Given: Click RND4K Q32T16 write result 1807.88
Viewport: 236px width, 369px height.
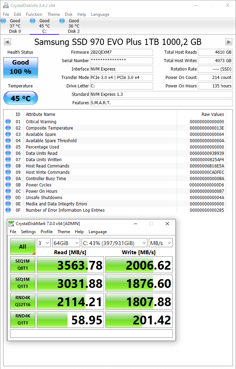Looking at the screenshot, I should point(139,301).
